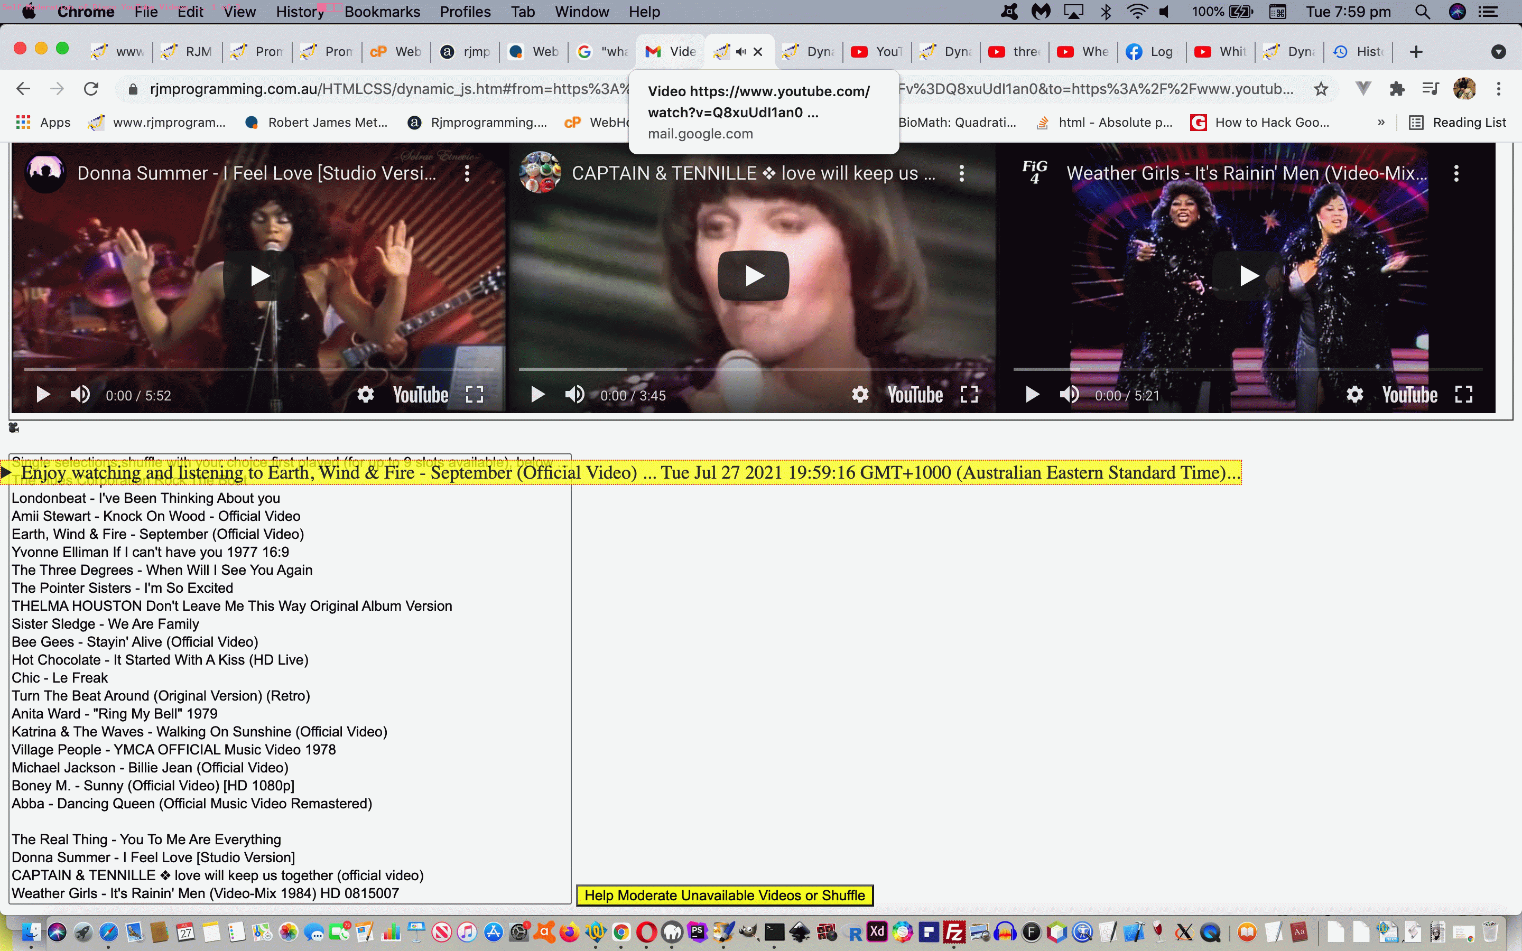Select Chic - Le Freak entry
The image size is (1522, 951).
click(60, 678)
